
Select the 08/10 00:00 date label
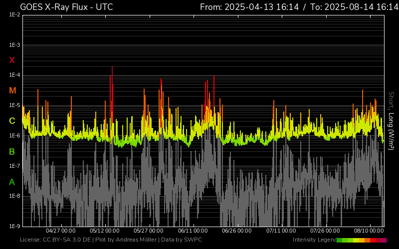click(369, 231)
